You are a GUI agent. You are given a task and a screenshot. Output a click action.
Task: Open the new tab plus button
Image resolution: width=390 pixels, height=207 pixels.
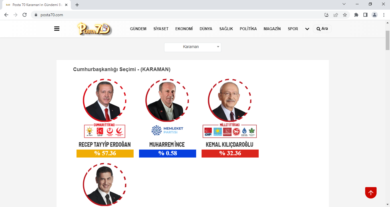tap(77, 5)
